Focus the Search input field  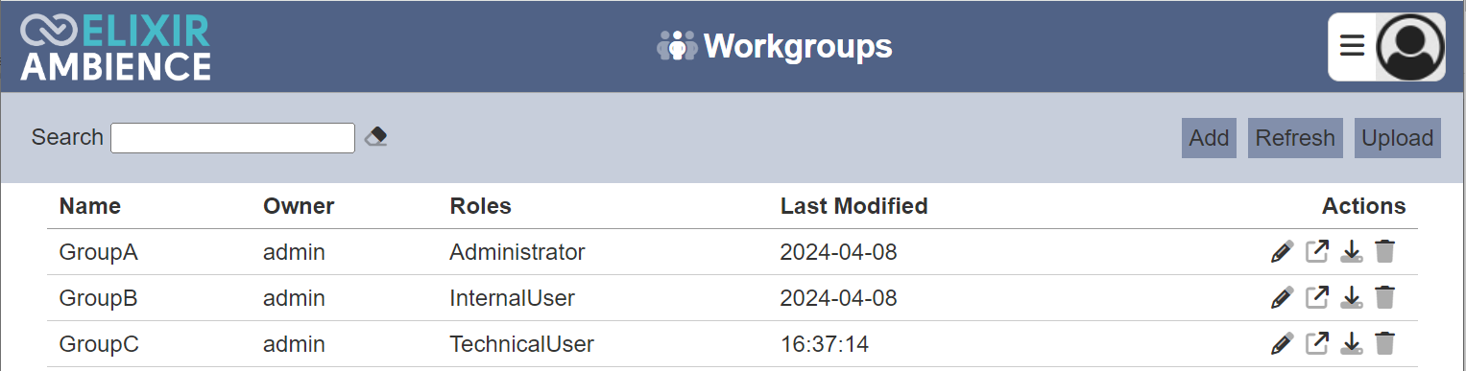coord(233,138)
